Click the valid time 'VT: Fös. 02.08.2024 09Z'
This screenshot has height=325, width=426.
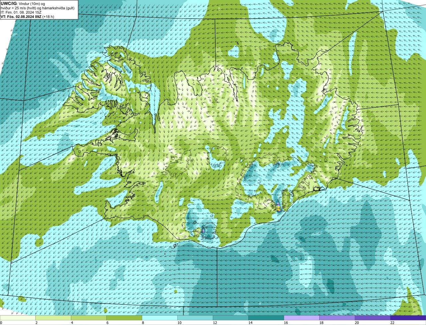tap(21, 16)
